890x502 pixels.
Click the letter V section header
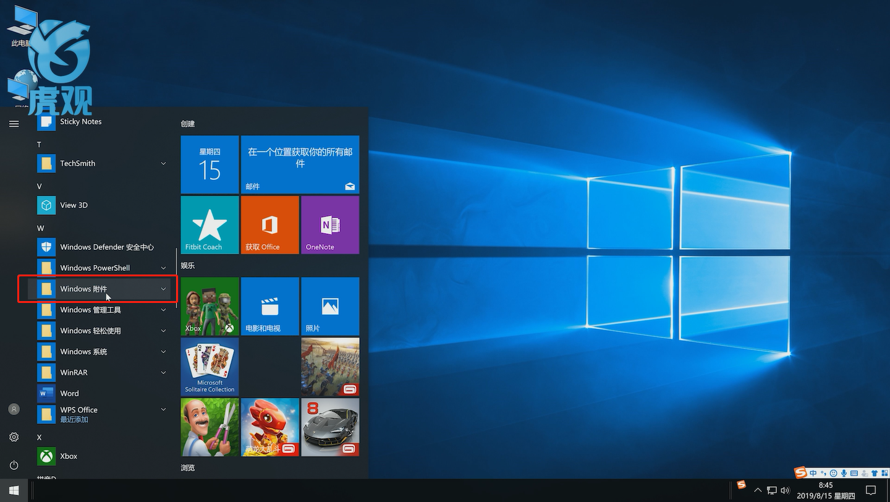pos(40,187)
